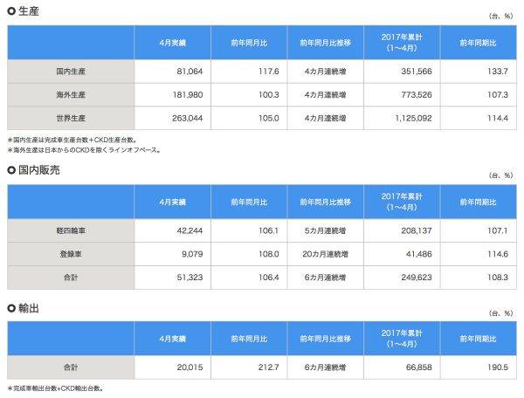Click the value 181,980
Image resolution: width=524 pixels, height=398 pixels.
click(188, 95)
